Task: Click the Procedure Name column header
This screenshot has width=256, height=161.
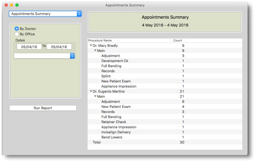Action: coord(129,41)
